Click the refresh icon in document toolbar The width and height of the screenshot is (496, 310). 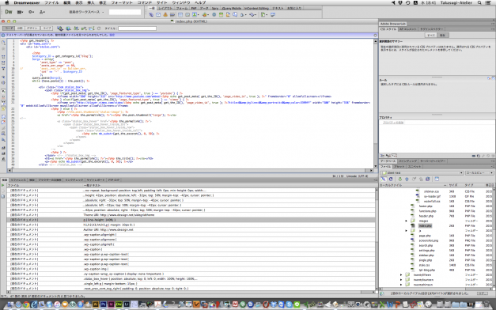pyautogui.click(x=99, y=28)
